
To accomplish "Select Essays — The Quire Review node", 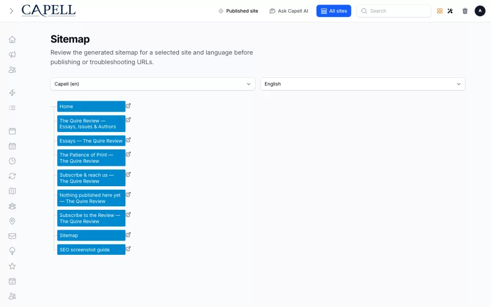I will [x=91, y=141].
